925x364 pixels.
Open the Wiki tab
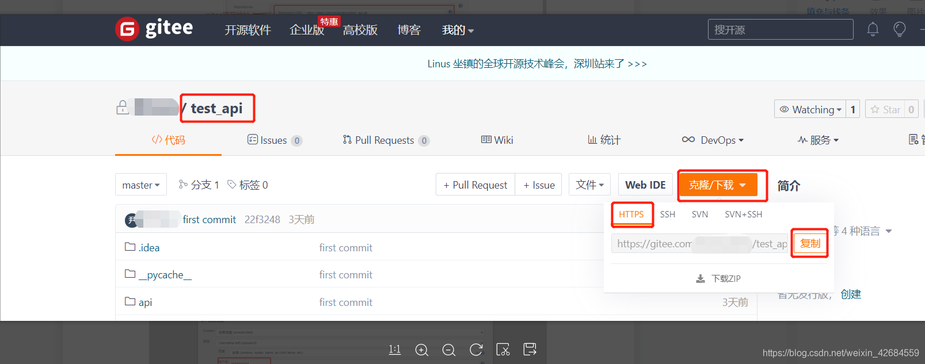[497, 140]
